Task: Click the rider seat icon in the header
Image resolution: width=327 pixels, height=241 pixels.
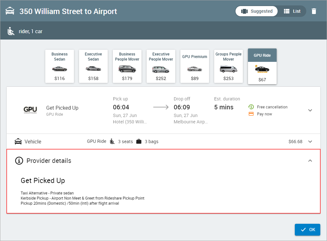Action: click(11, 31)
